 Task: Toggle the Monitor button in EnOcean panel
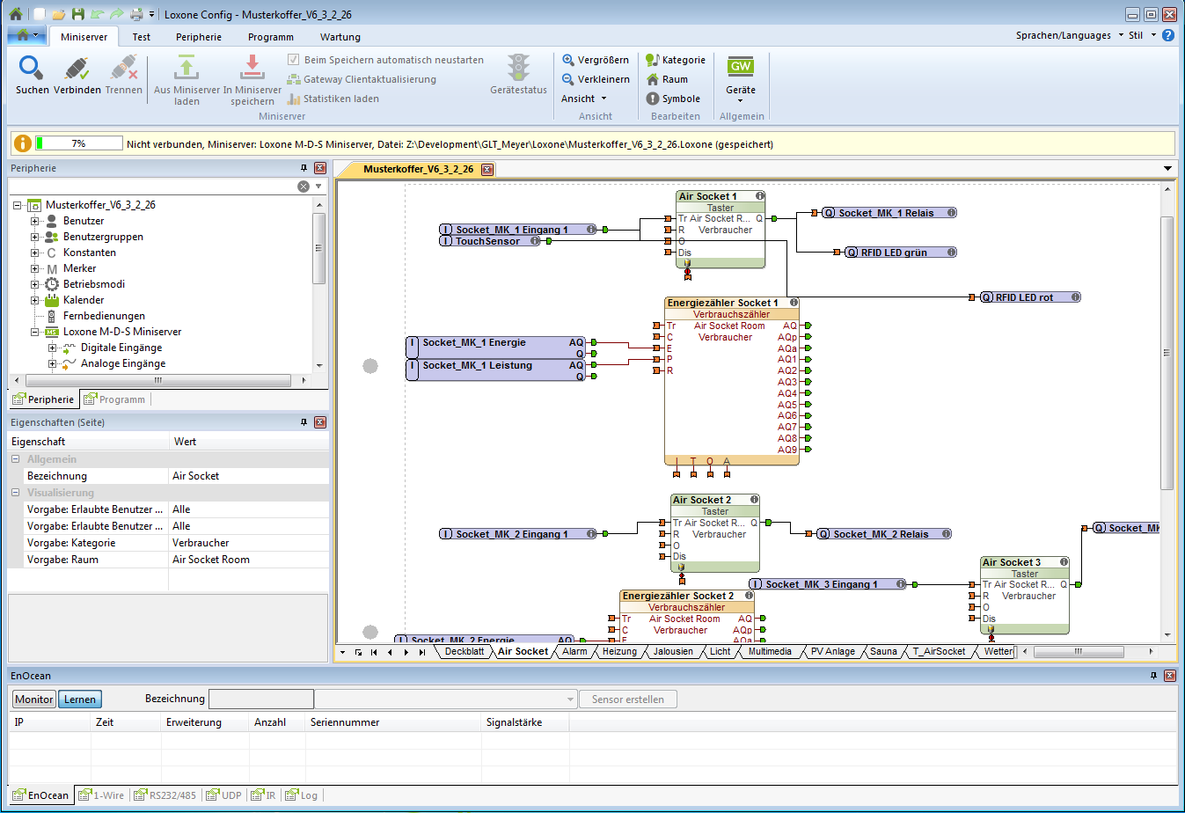pyautogui.click(x=34, y=699)
